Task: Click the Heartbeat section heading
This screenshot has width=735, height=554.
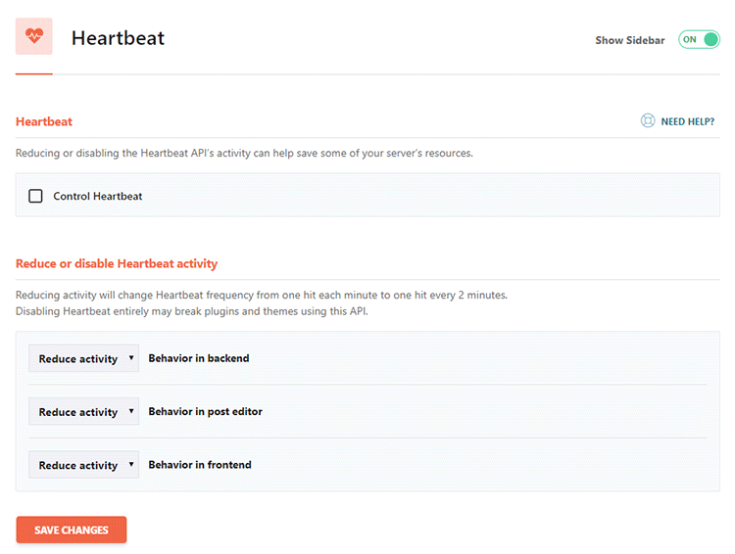Action: [x=44, y=121]
